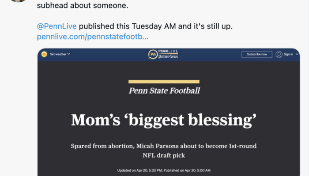Click the PENN LIVE text in header
Viewport: 309px width, 176px height.
(169, 51)
